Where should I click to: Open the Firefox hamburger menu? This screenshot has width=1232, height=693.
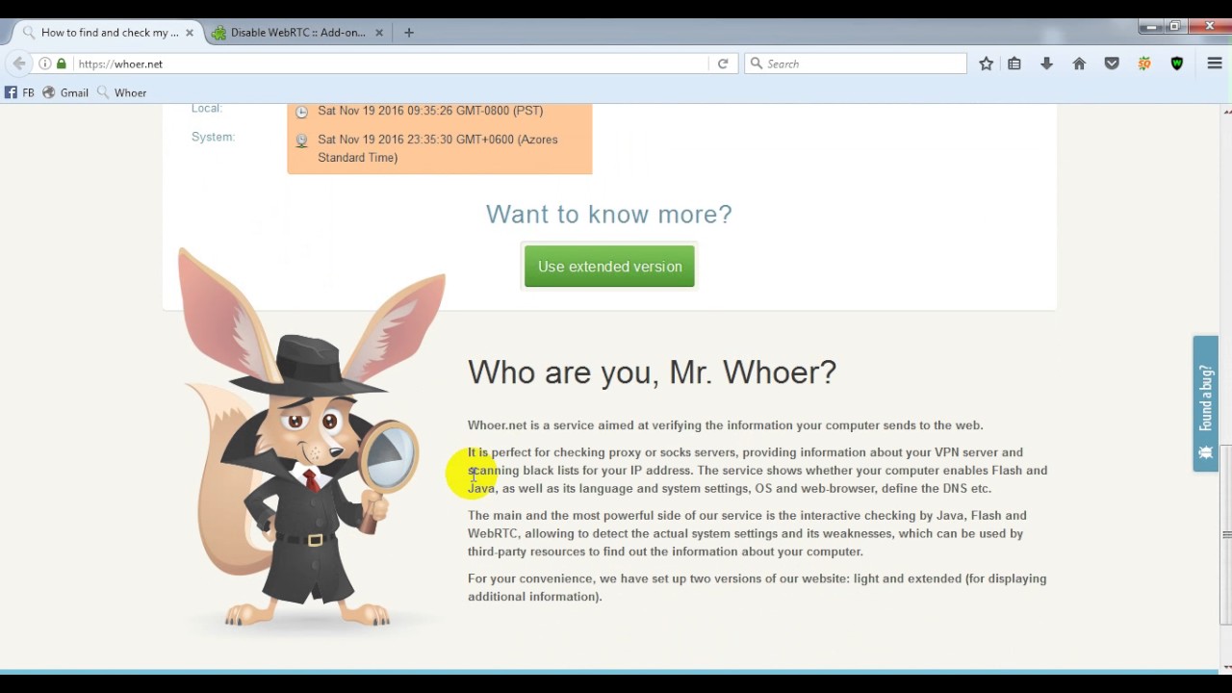(1215, 64)
